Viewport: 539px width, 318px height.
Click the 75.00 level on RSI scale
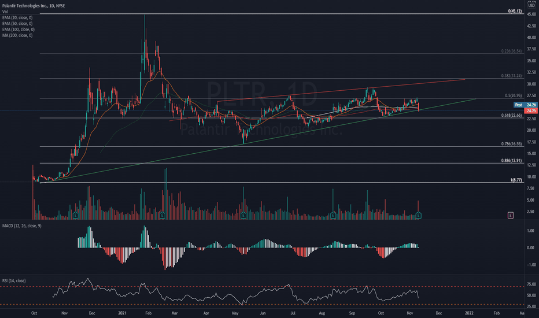pyautogui.click(x=531, y=284)
